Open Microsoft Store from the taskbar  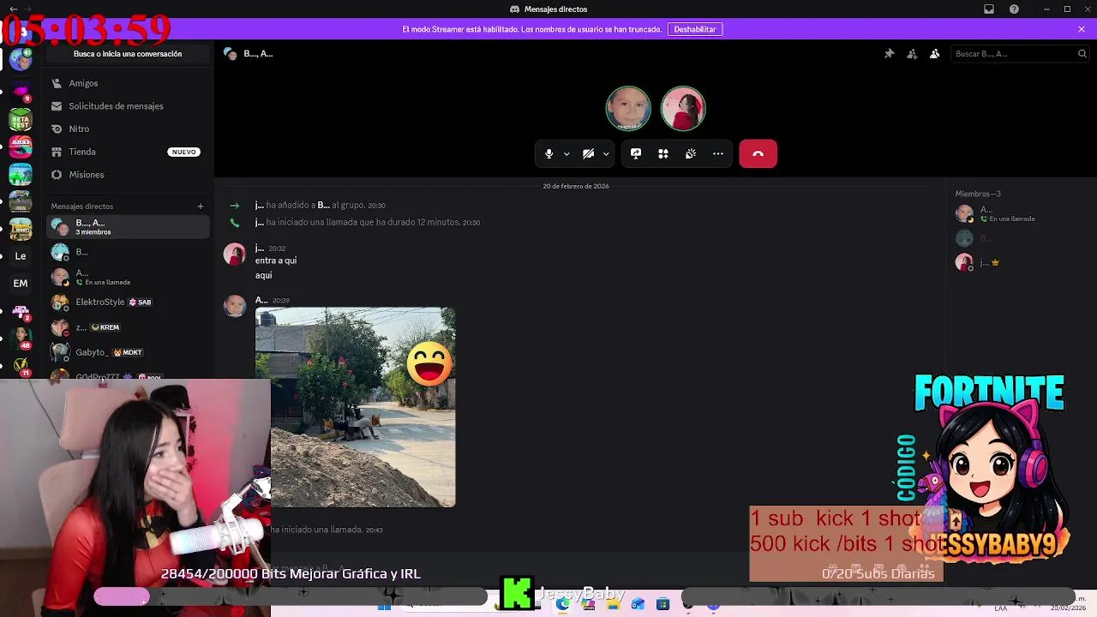[x=662, y=604]
